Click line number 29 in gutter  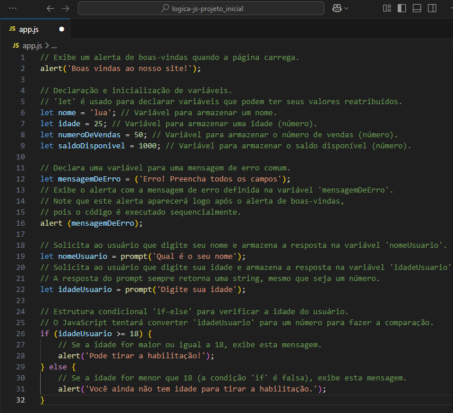[20, 367]
